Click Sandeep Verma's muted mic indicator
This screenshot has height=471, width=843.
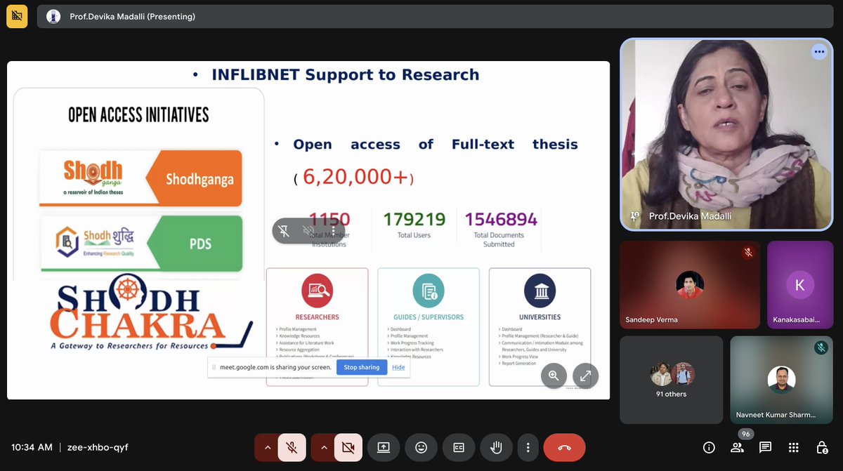(748, 253)
